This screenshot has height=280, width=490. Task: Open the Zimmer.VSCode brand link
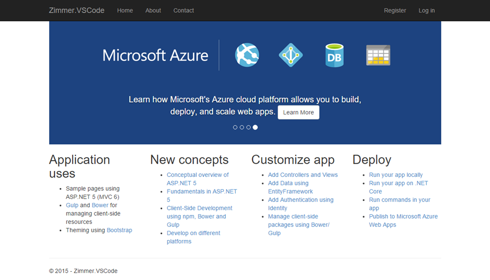click(77, 10)
